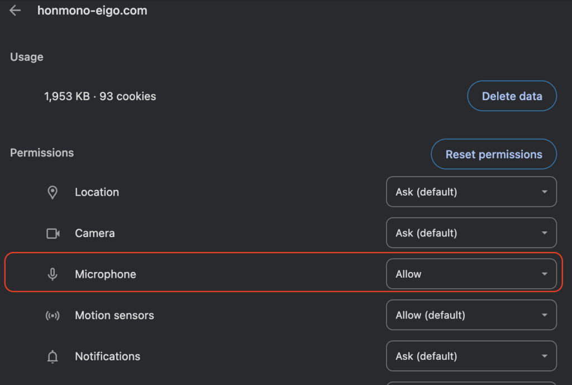Click the 1,953 KB · 93 cookies text
Viewport: 572px width, 385px height.
100,96
